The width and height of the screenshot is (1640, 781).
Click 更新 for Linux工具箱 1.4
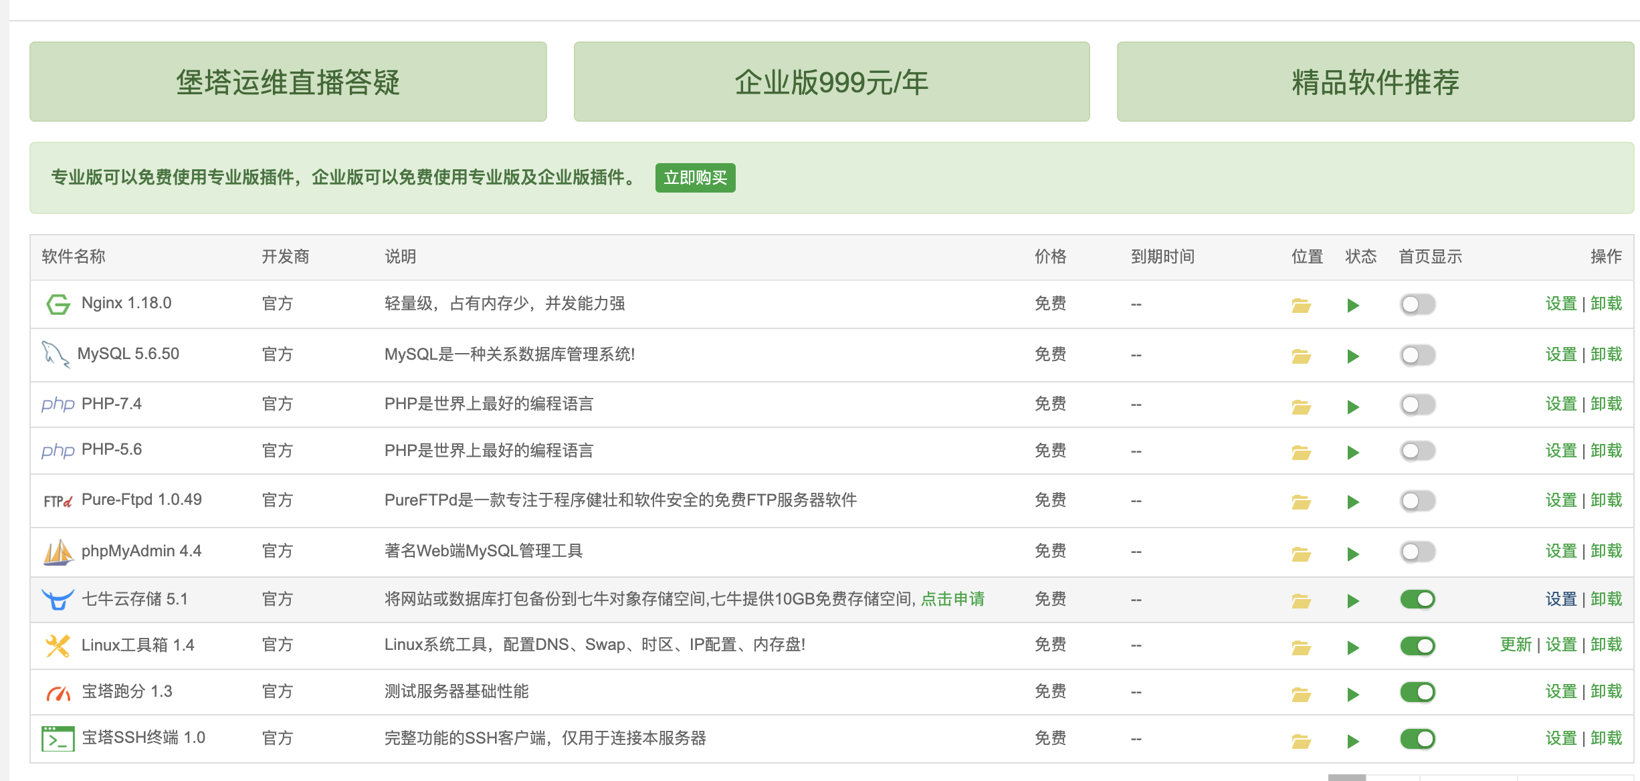[1516, 645]
